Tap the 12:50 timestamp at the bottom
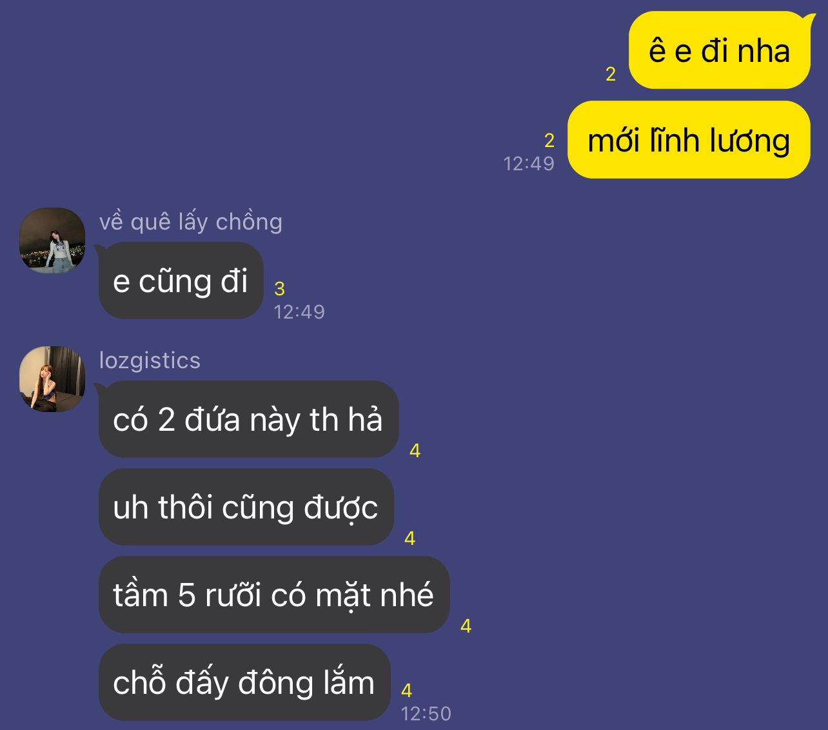Image resolution: width=828 pixels, height=730 pixels. [426, 714]
